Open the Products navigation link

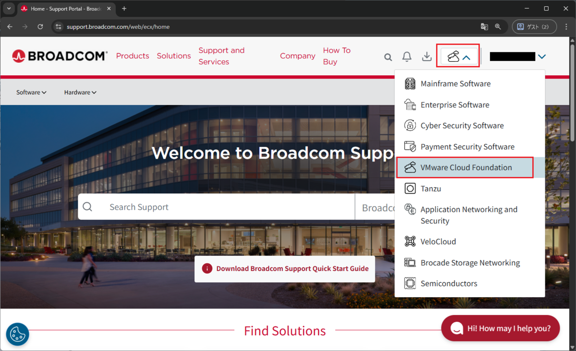[132, 56]
